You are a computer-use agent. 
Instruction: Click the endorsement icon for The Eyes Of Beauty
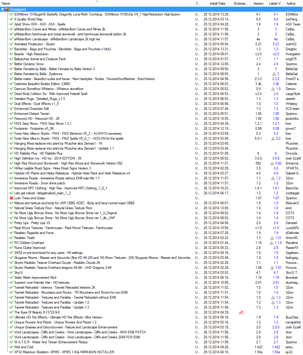coord(241,312)
